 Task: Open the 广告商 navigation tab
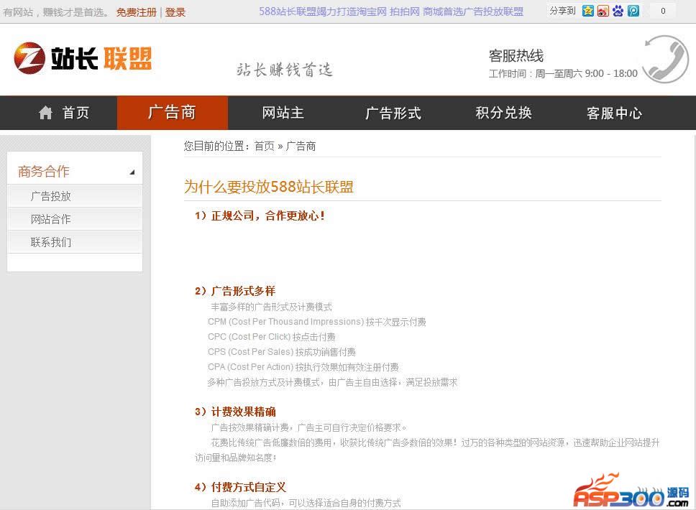173,113
